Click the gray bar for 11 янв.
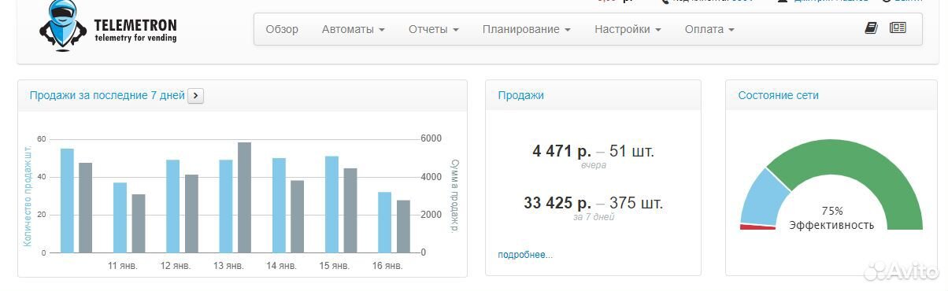948x291 pixels. click(x=138, y=223)
